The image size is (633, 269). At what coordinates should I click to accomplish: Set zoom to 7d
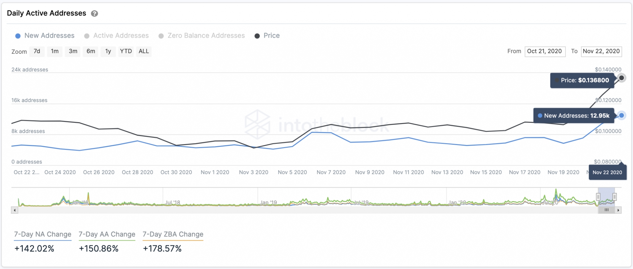pos(37,51)
